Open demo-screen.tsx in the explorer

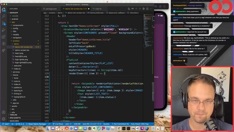pyautogui.click(x=22, y=50)
